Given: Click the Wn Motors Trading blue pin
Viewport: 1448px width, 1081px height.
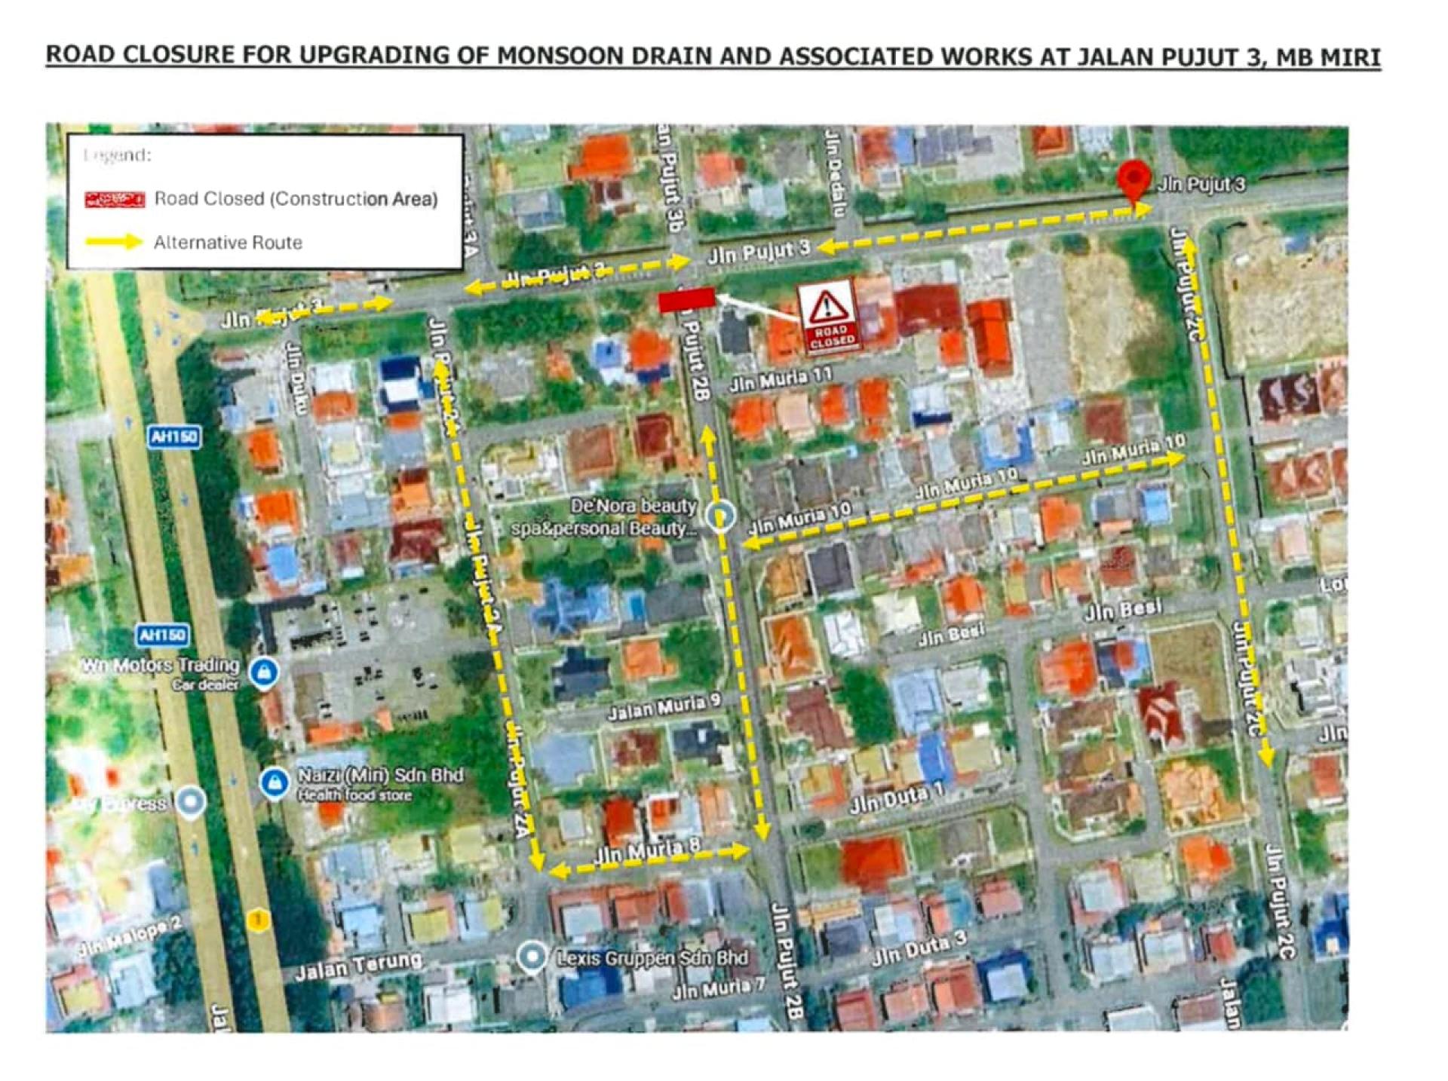Looking at the screenshot, I should pyautogui.click(x=263, y=672).
